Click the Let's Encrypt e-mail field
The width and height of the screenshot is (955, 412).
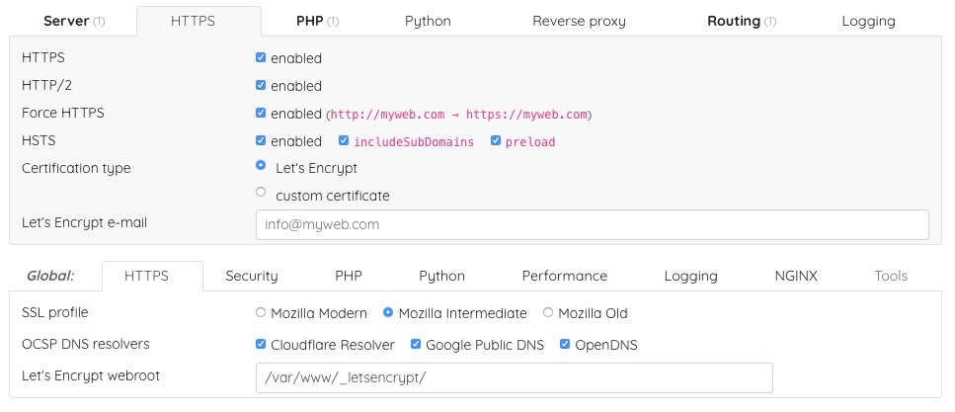click(592, 224)
